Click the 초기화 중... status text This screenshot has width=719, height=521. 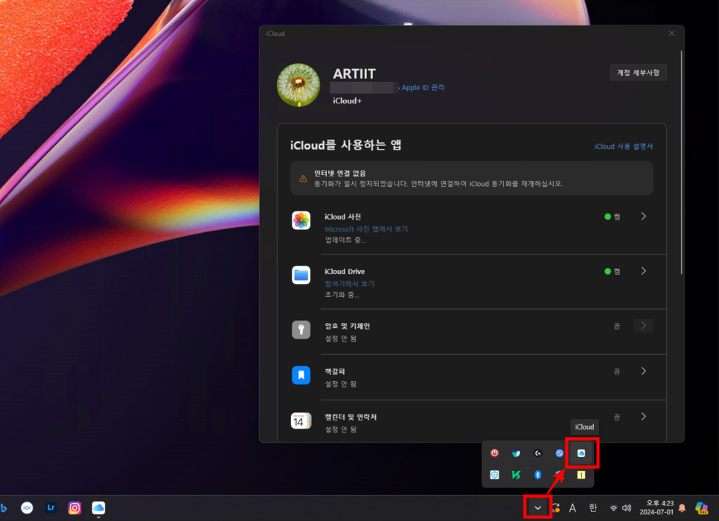tap(342, 295)
